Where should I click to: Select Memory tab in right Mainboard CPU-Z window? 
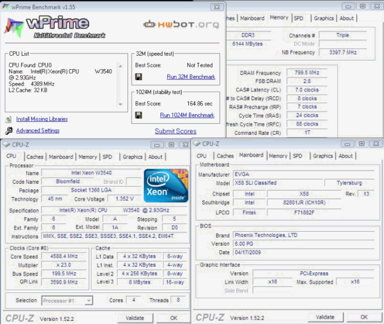[278, 156]
